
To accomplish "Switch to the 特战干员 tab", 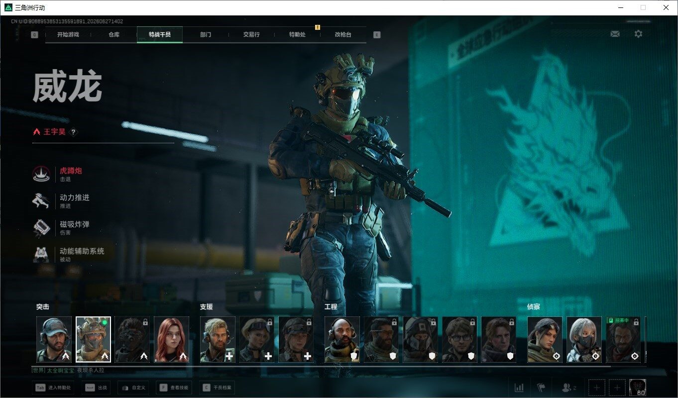I will [160, 35].
